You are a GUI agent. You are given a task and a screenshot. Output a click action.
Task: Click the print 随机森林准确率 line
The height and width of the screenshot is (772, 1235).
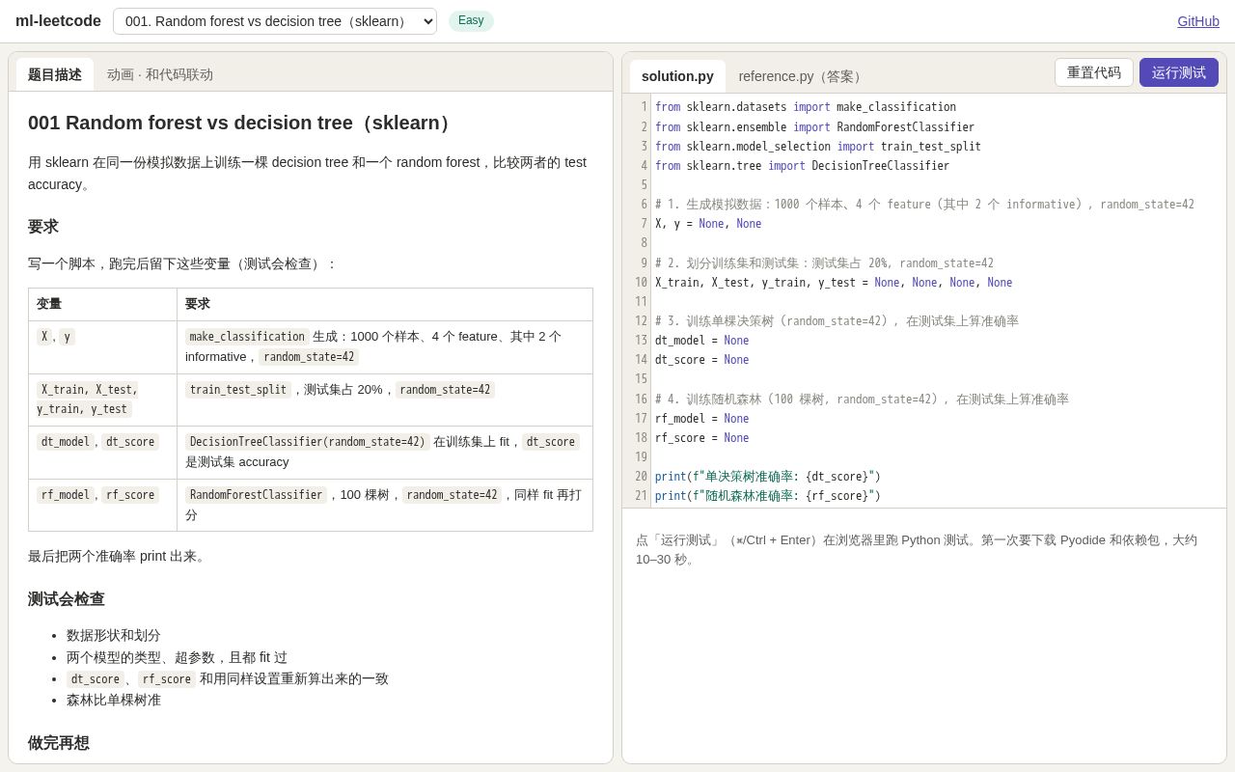coord(768,496)
